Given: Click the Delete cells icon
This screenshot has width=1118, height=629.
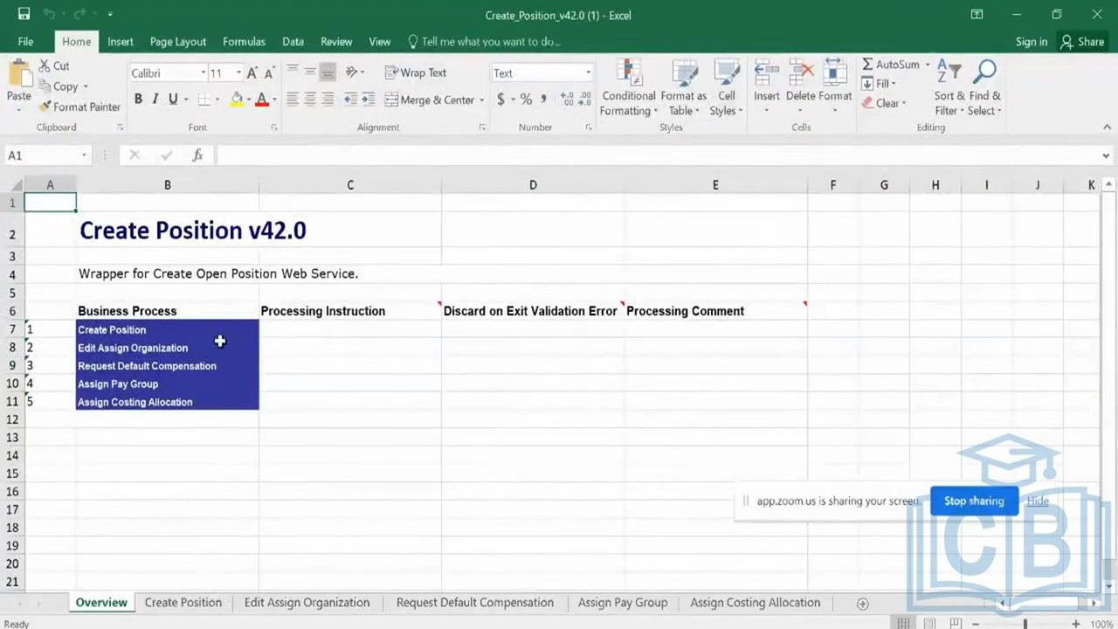Looking at the screenshot, I should click(x=800, y=74).
